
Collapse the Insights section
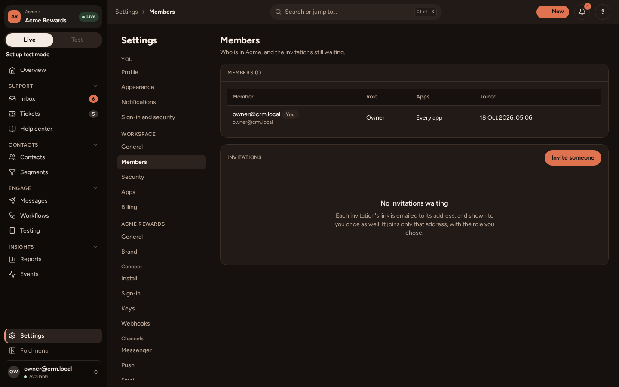[x=95, y=247]
